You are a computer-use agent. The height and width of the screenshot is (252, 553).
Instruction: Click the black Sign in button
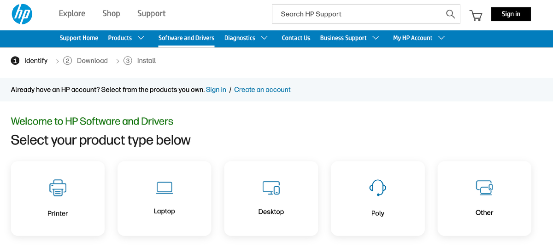511,14
